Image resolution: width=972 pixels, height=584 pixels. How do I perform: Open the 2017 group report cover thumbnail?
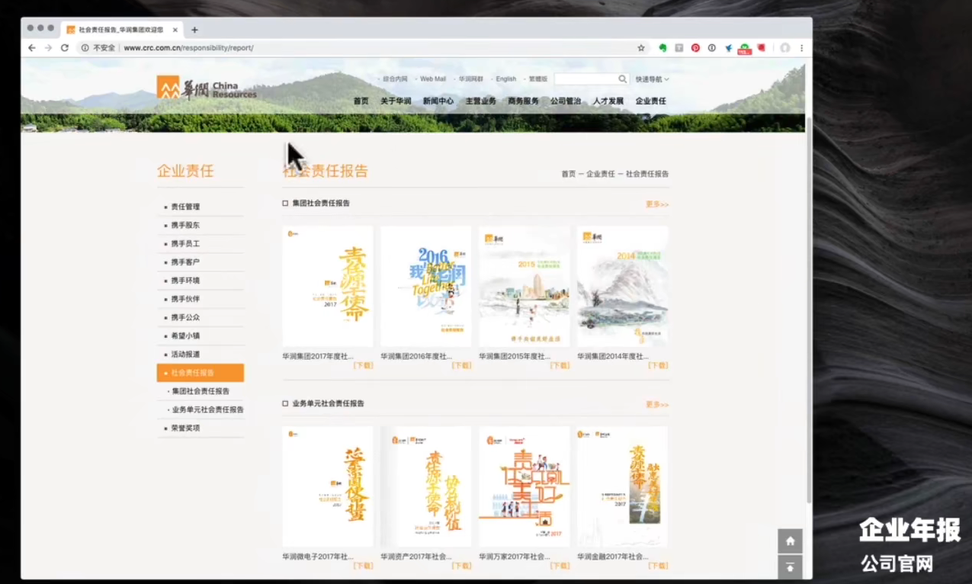coord(328,287)
